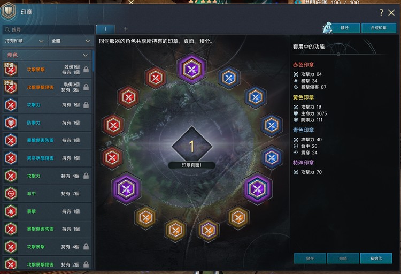Viewport: 401px width, 274px height.
Task: Click the 初始化 reset button
Action: pyautogui.click(x=376, y=258)
